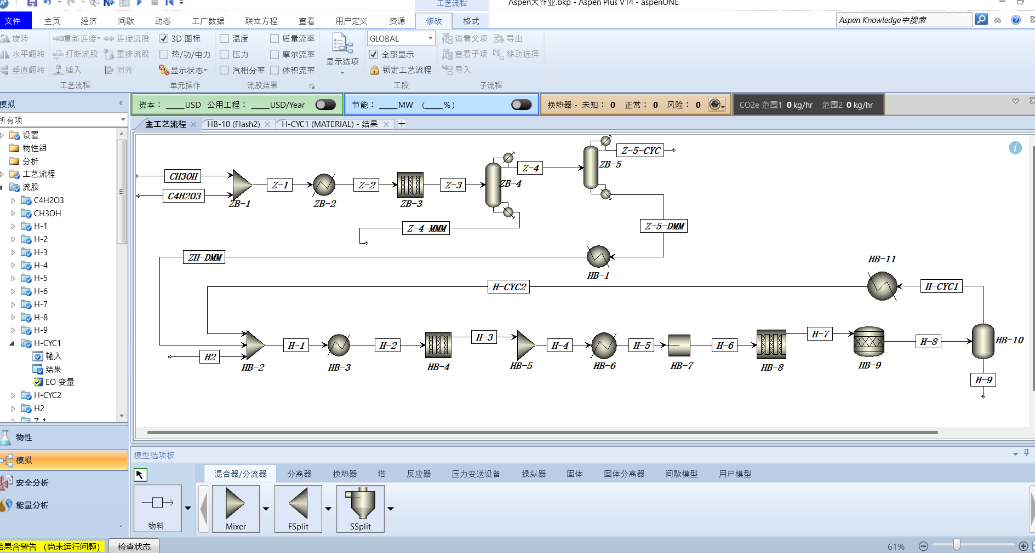Select the HB-1 heater block

tap(598, 256)
